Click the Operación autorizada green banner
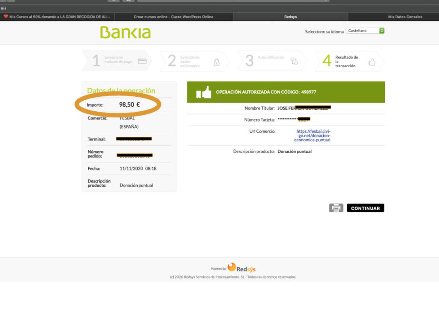Screen dimensions: 439x310 (x=286, y=92)
